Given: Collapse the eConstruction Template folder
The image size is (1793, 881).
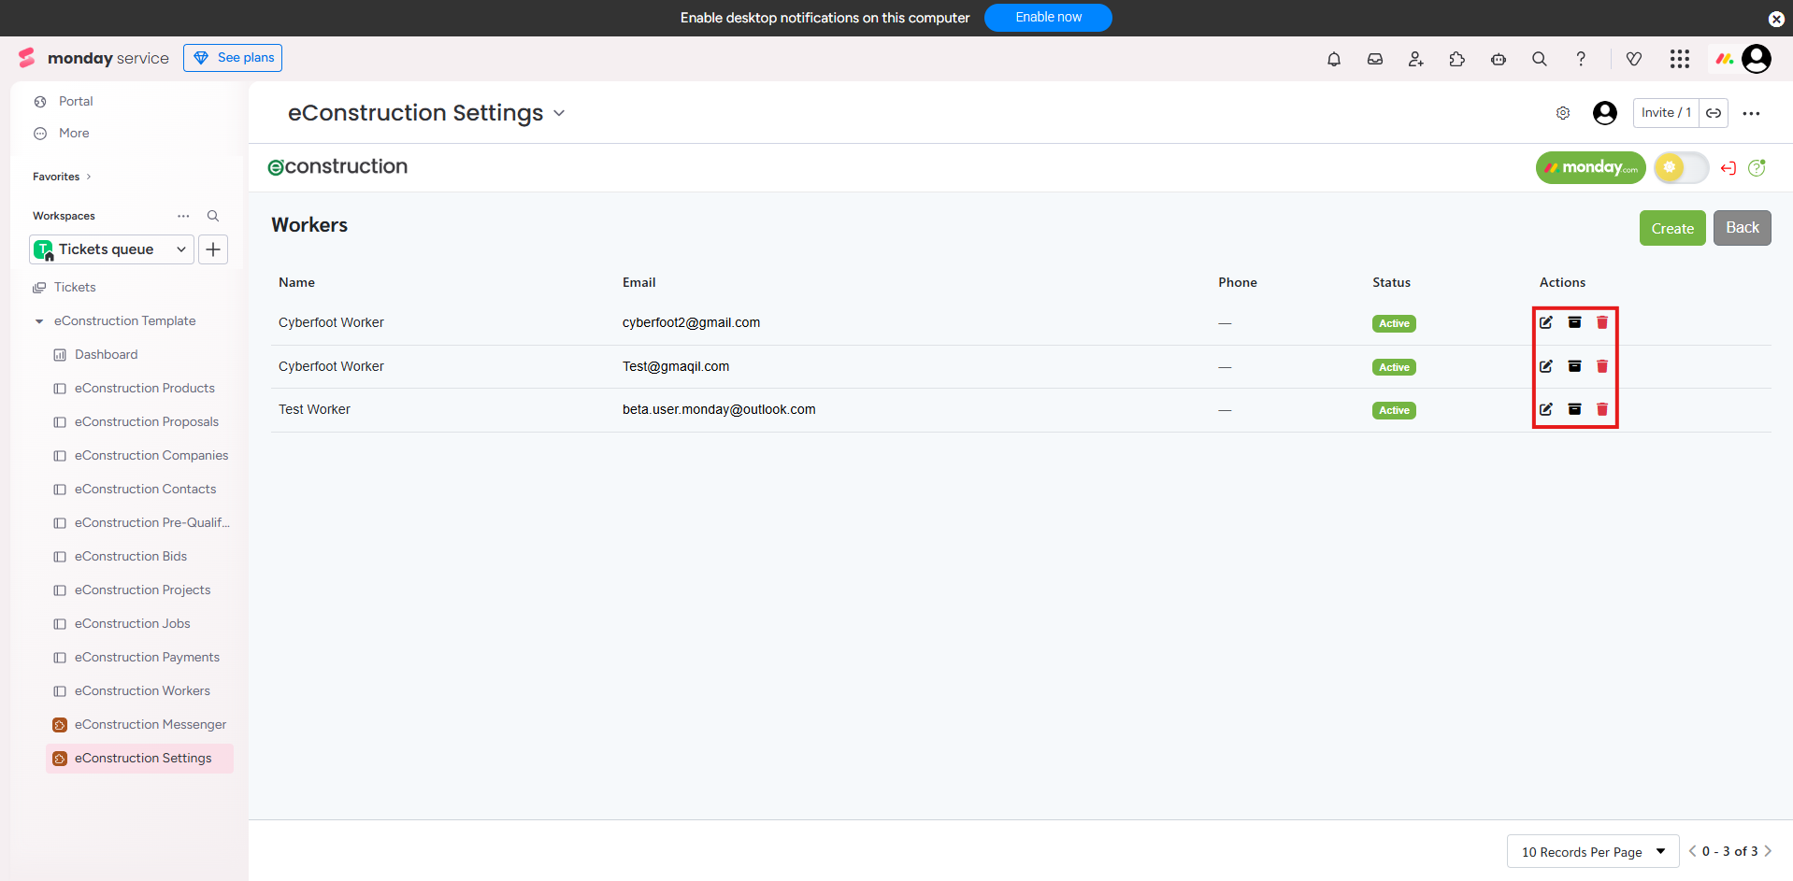Looking at the screenshot, I should click(x=39, y=321).
